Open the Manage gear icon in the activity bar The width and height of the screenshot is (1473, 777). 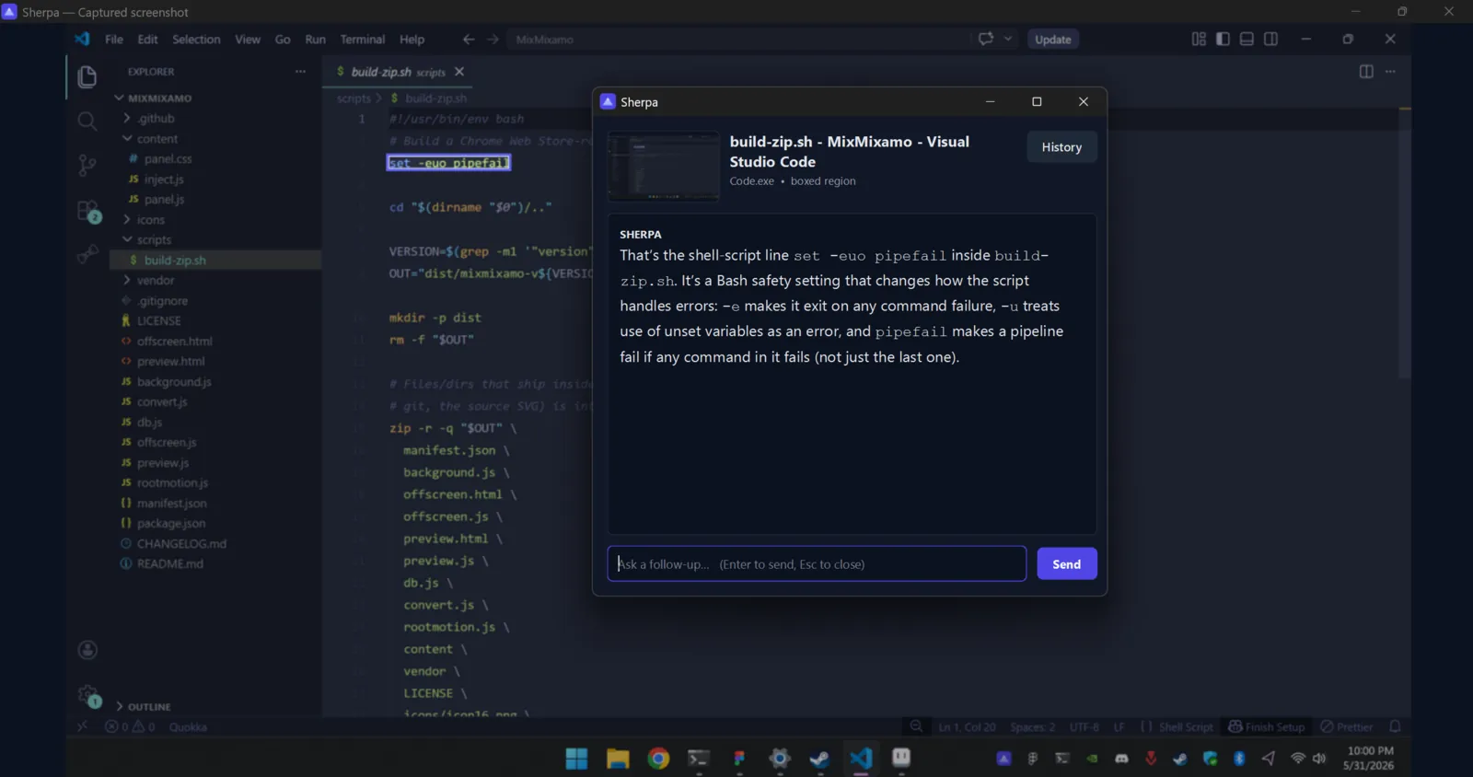[x=88, y=696]
